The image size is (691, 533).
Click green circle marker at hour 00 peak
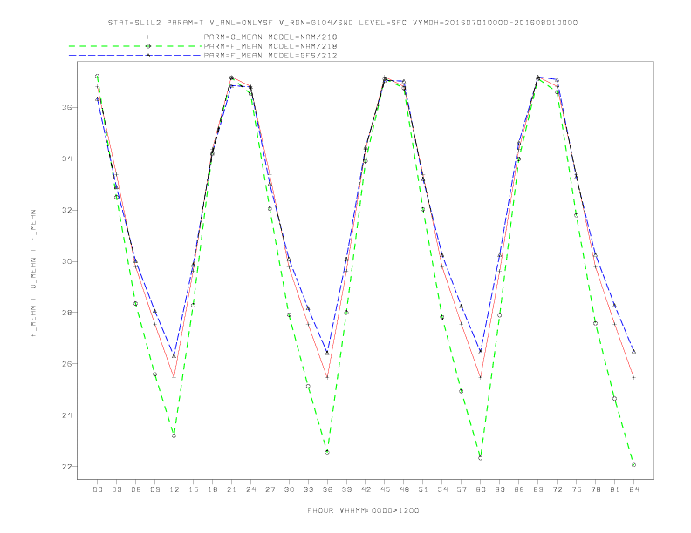pos(98,77)
